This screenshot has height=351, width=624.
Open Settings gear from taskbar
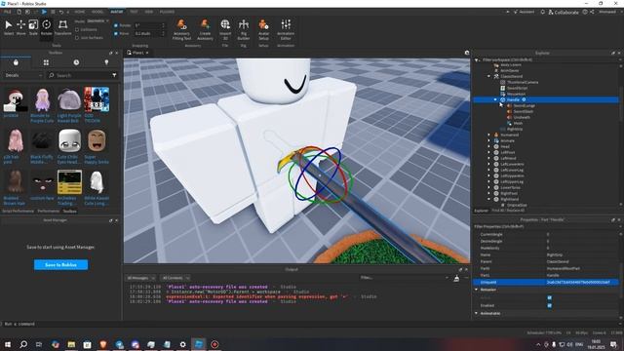(x=182, y=344)
